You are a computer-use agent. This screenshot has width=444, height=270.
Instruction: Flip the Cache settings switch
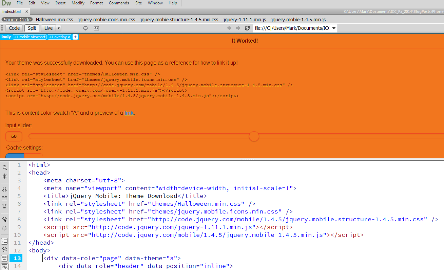pos(24,156)
